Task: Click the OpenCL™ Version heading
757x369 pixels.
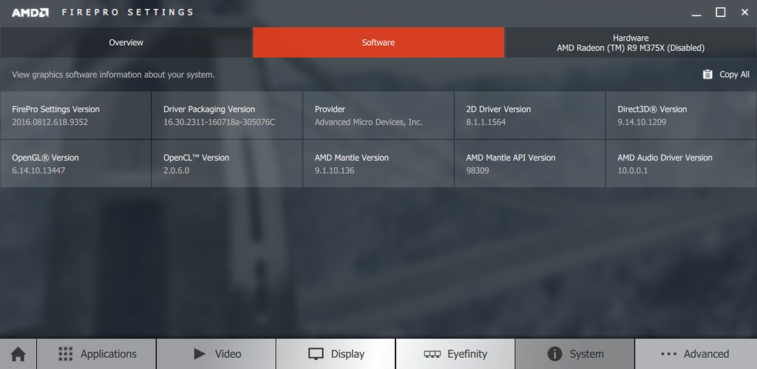Action: click(x=196, y=158)
